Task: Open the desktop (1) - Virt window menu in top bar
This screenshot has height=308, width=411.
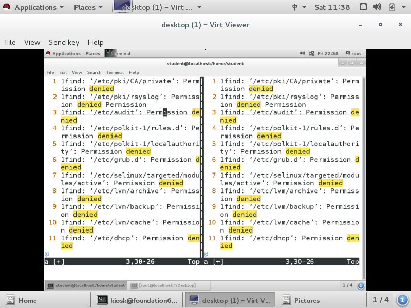Action: 158,7
